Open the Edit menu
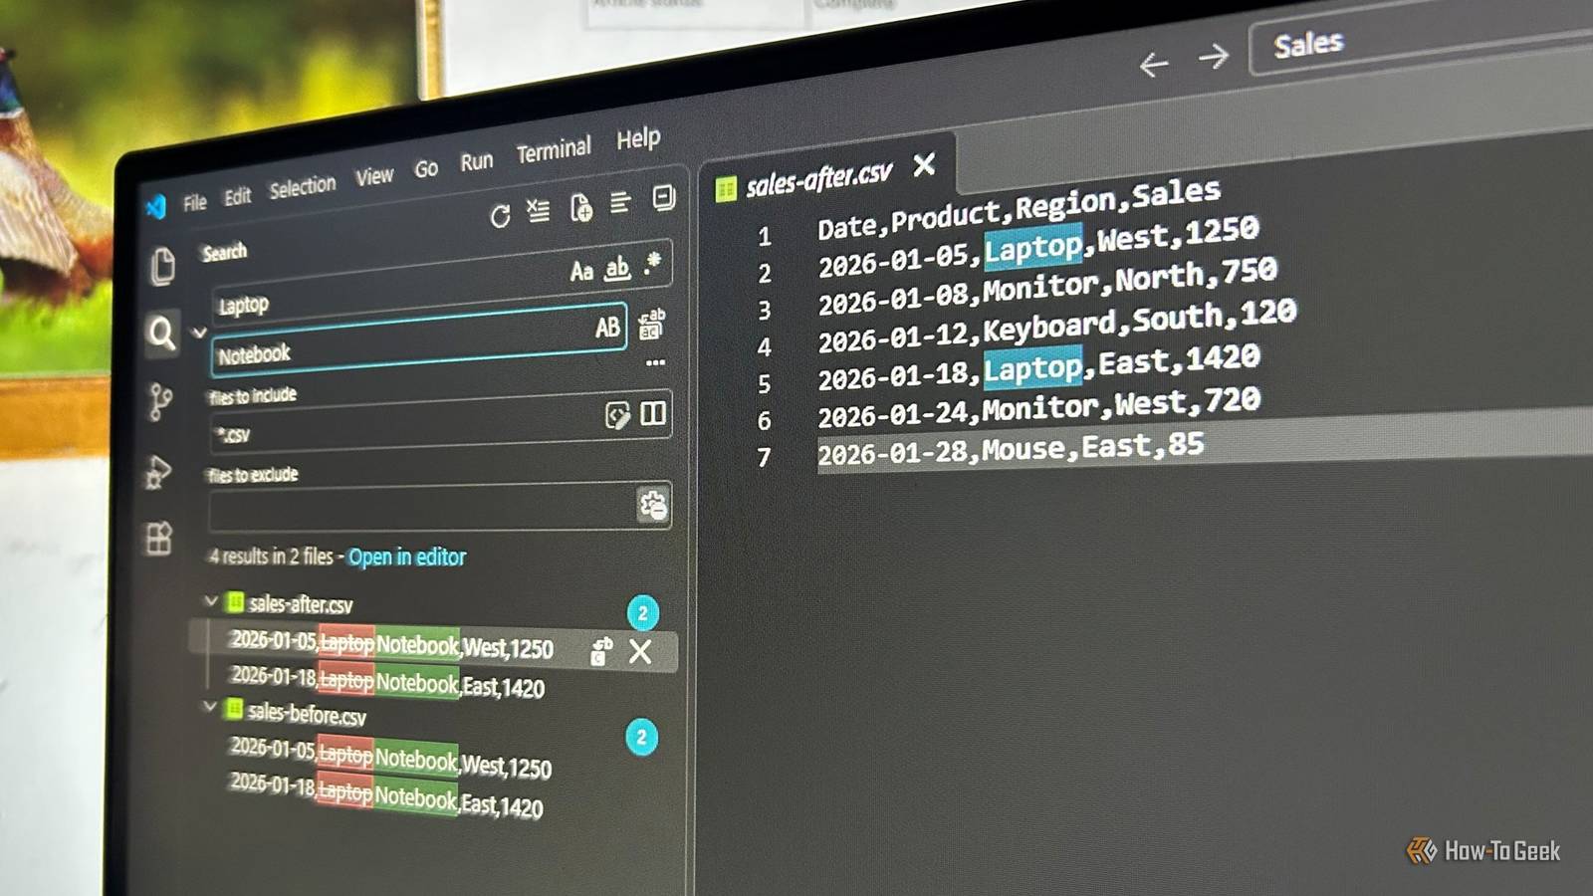Screen dimensions: 1593x896 (237, 196)
